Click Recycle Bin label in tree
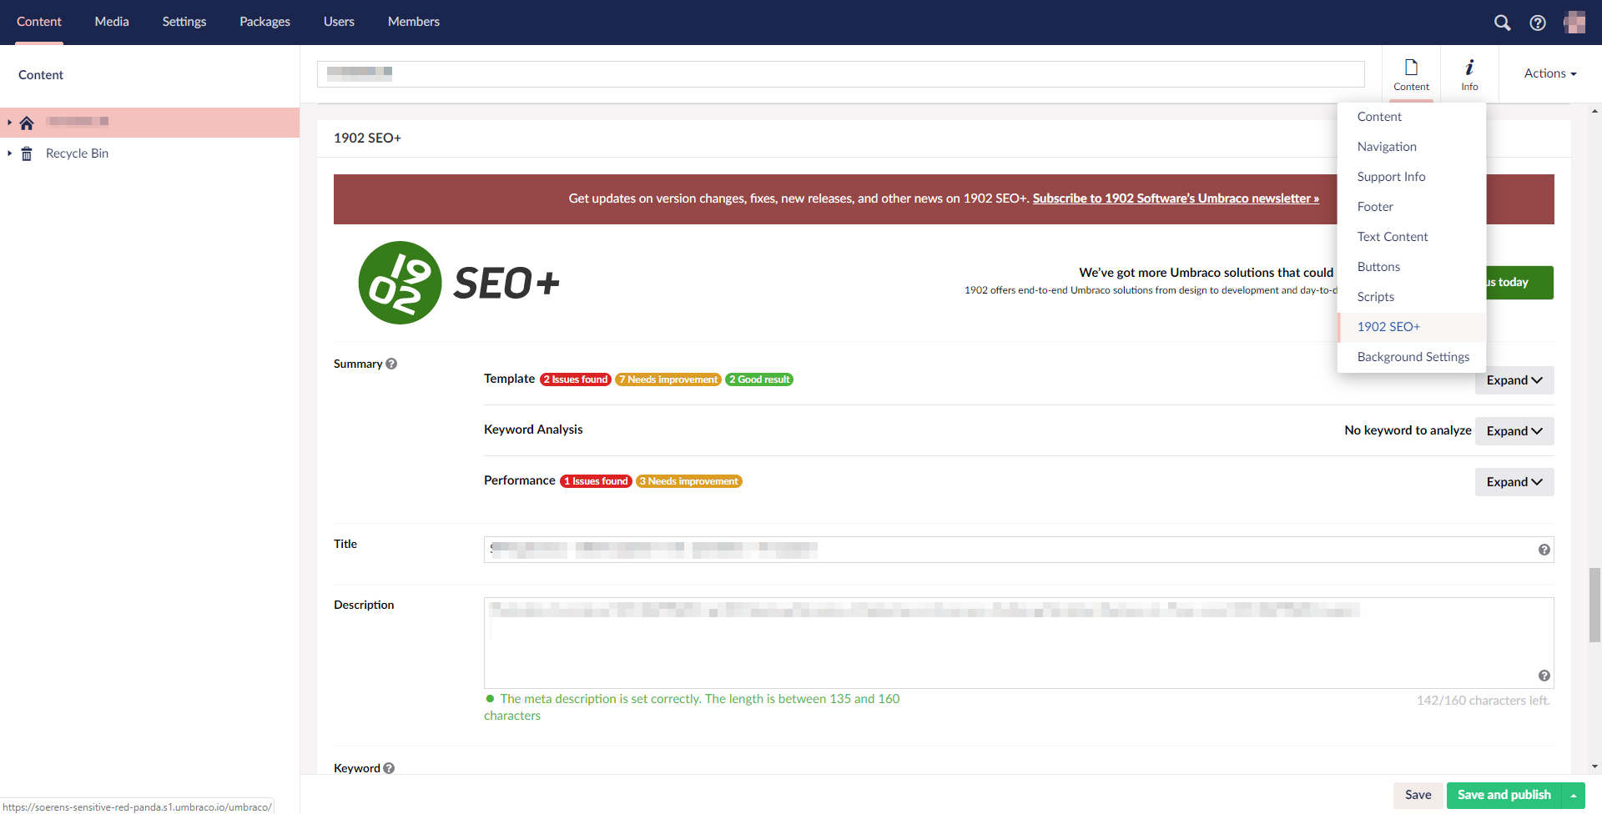Image resolution: width=1602 pixels, height=814 pixels. [x=77, y=153]
